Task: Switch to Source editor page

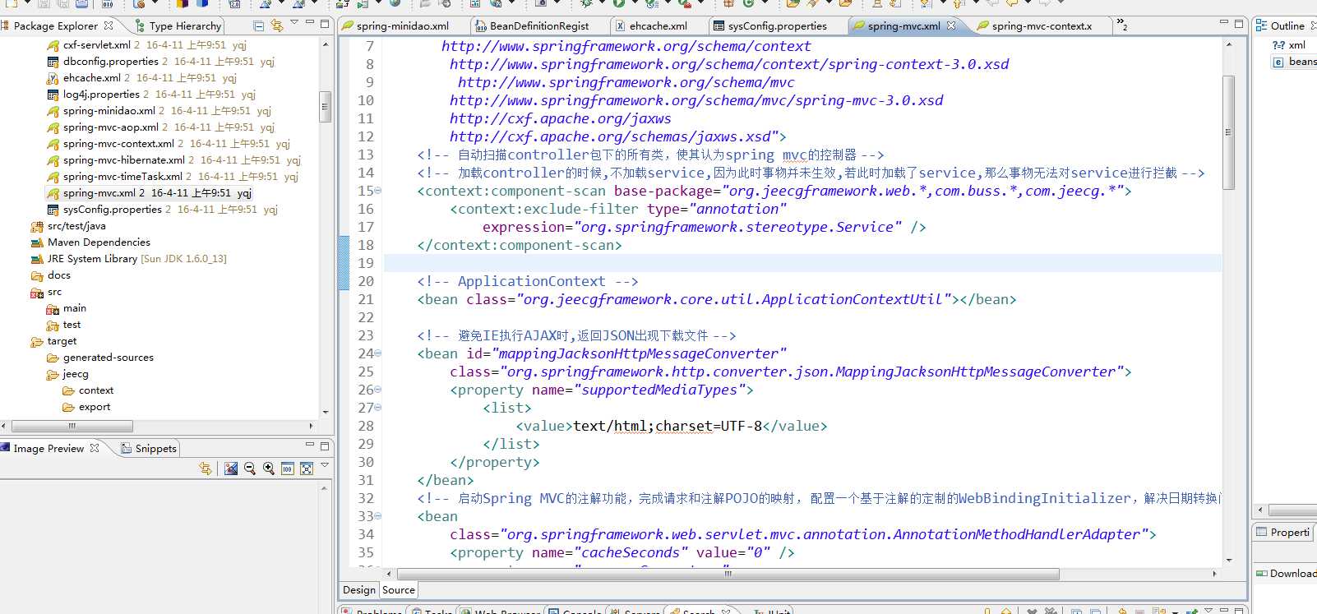Action: tap(399, 590)
